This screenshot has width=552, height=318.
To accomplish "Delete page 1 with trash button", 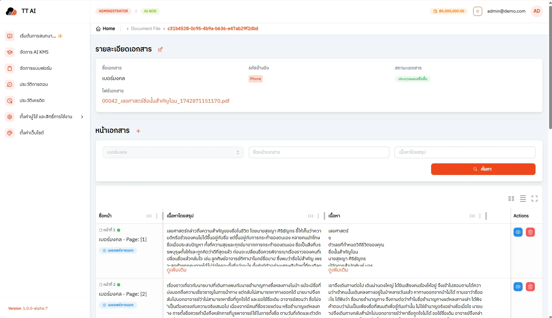I will coord(530,232).
